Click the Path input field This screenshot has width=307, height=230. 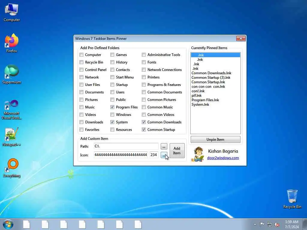(126, 146)
